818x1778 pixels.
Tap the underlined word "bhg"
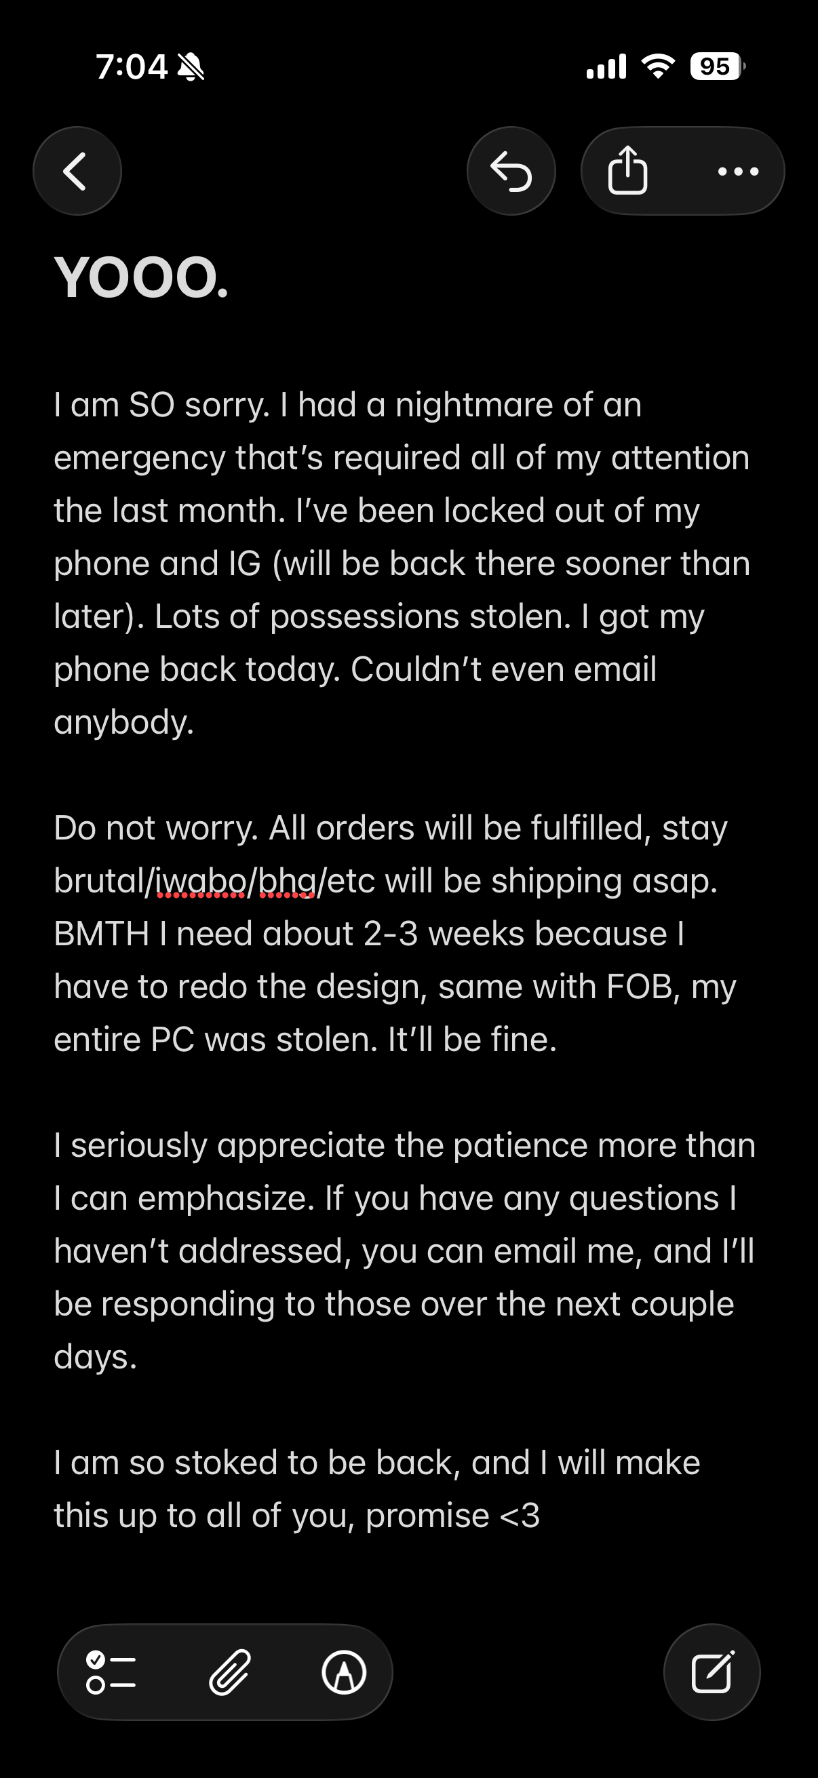[287, 881]
